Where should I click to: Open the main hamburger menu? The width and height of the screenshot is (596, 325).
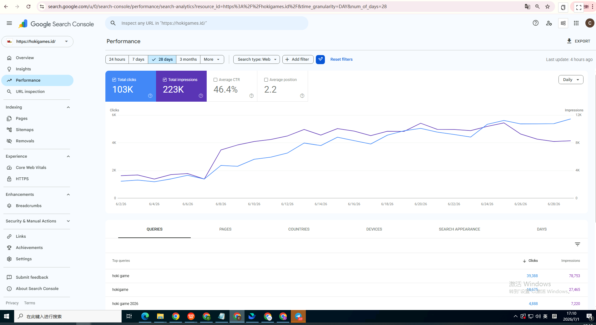(9, 23)
